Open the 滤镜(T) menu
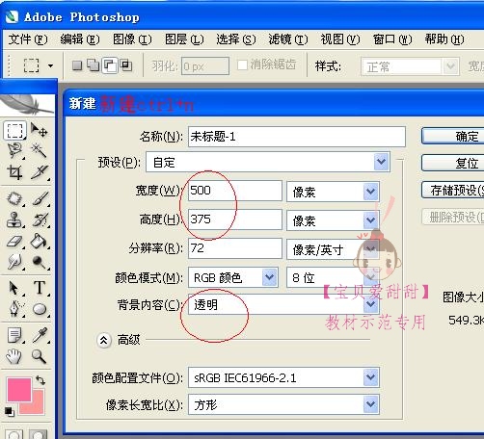Image resolution: width=484 pixels, height=439 pixels. click(288, 39)
